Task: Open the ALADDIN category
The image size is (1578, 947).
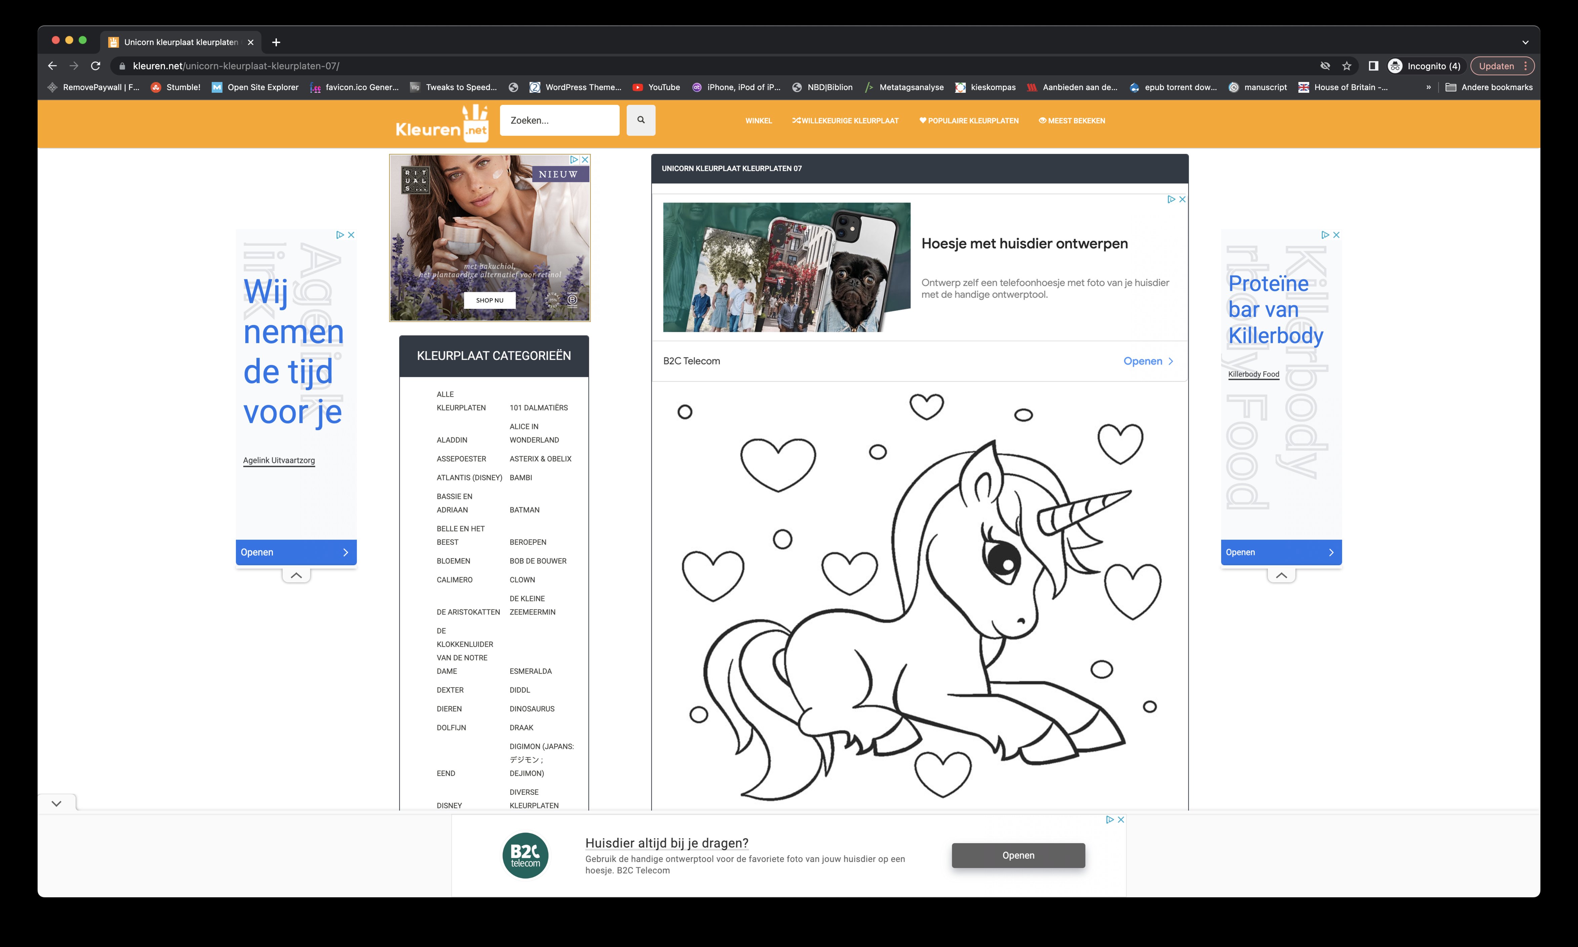Action: [452, 440]
